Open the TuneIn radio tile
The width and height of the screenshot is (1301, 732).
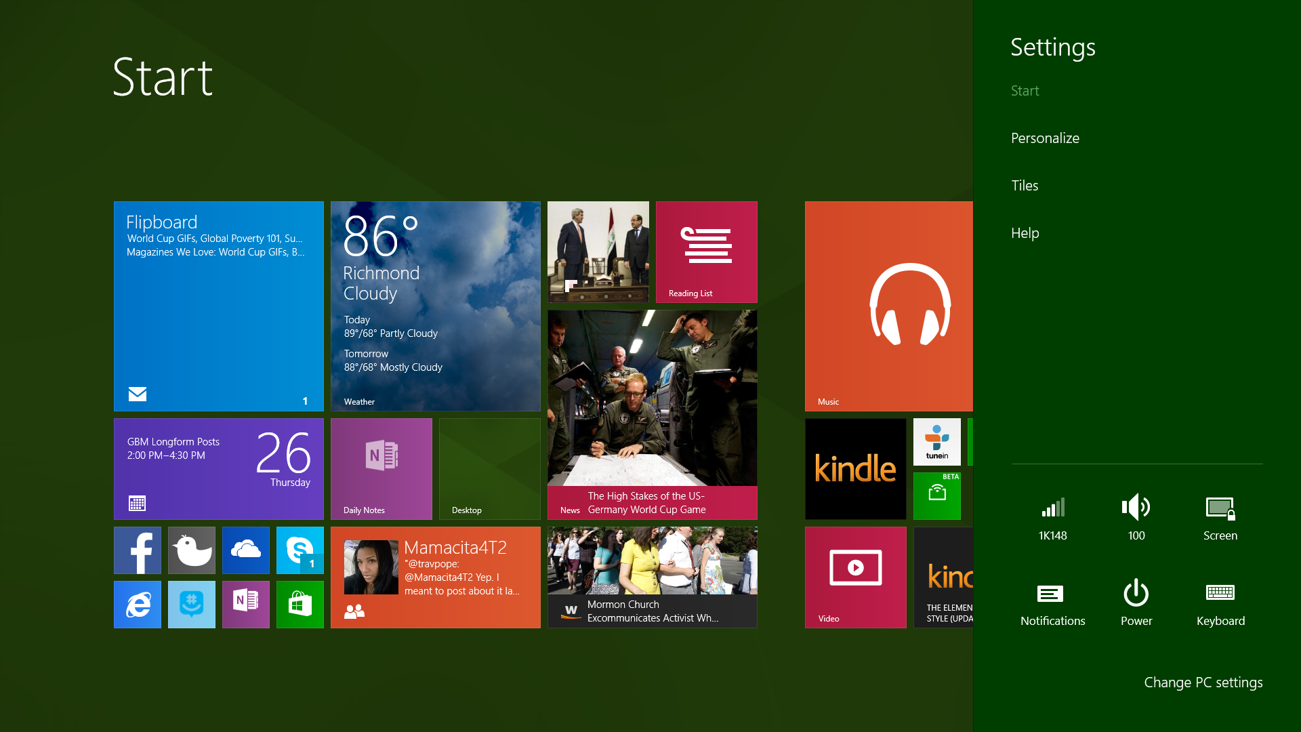click(936, 441)
